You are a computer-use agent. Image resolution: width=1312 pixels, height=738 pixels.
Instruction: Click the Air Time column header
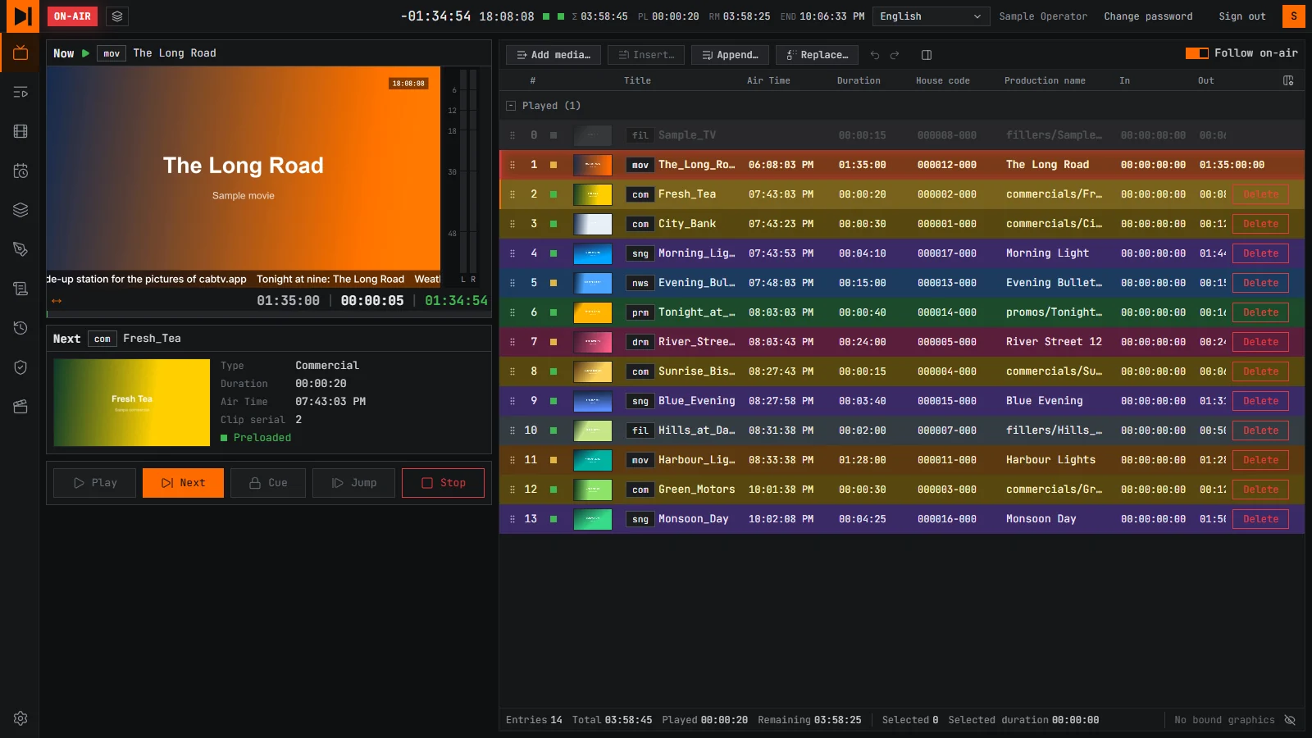coord(768,80)
